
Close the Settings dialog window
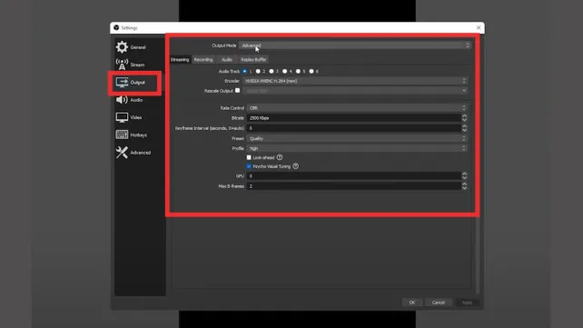479,27
